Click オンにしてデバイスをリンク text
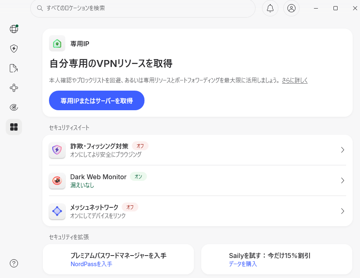The image size is (360, 278). 98,216
